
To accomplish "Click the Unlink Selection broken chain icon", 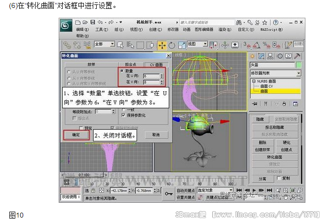I will 77,45.
